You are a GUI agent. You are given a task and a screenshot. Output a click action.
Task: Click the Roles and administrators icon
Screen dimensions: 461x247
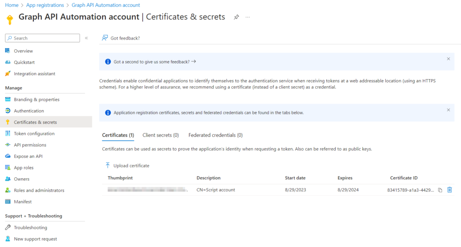click(x=8, y=190)
